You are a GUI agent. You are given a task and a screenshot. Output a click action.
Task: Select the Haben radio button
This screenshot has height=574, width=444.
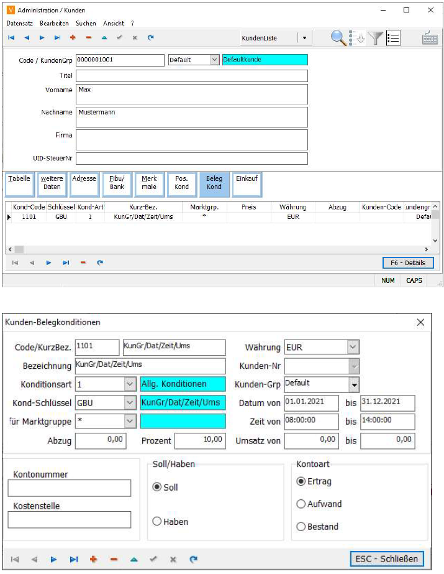click(x=157, y=522)
